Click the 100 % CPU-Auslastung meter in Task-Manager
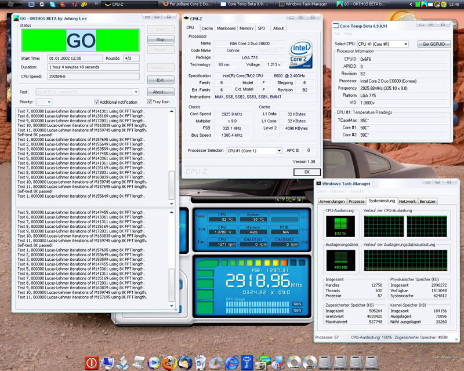This screenshot has height=371, width=464. (x=340, y=226)
